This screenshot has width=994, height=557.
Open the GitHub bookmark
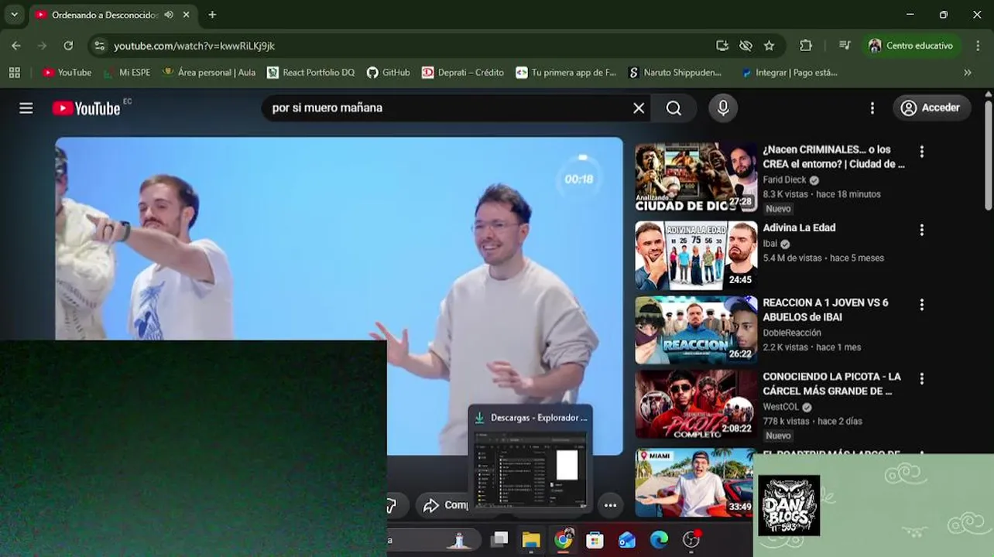[388, 72]
